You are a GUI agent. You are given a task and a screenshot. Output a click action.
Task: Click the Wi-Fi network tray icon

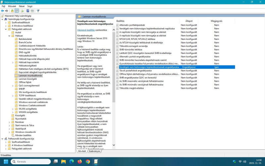tap(240, 161)
